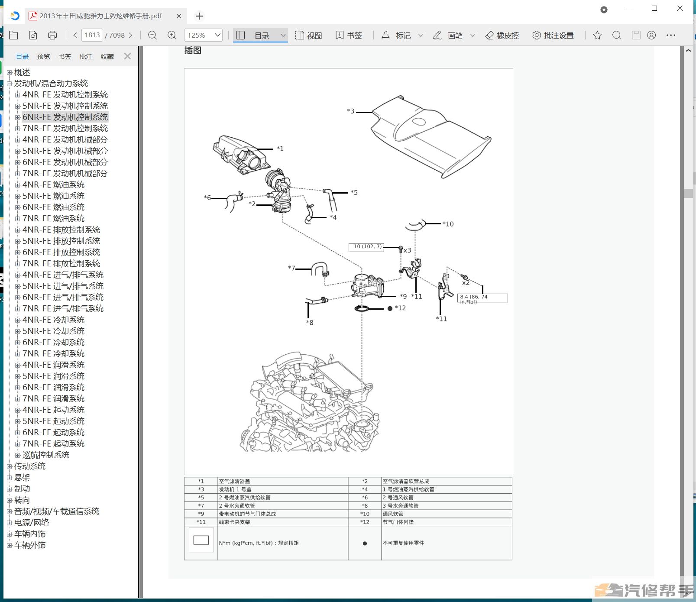Click 带电动机的节气门体总成 cell
696x602 pixels.
pos(283,514)
